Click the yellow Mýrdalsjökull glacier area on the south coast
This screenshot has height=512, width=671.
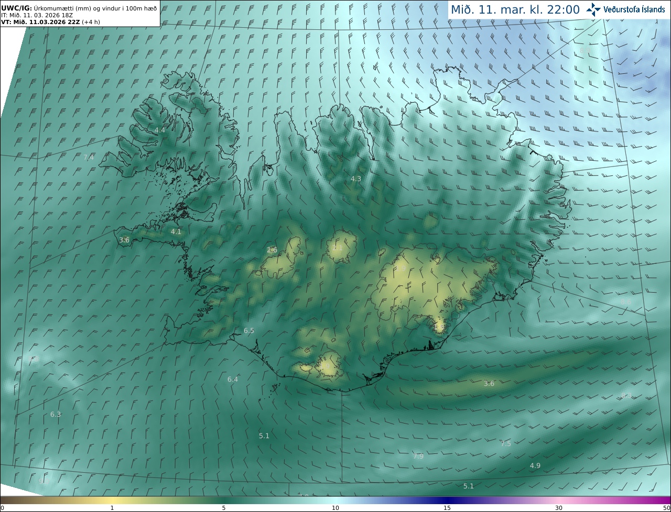[328, 365]
